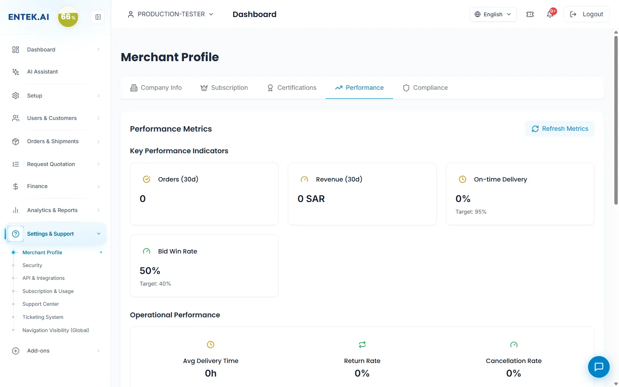This screenshot has width=619, height=387.
Task: Click the Setup gear icon
Action: tap(15, 96)
